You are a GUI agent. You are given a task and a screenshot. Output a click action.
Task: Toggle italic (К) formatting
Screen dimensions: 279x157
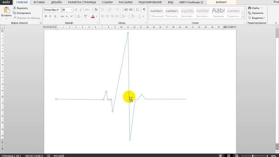50,17
